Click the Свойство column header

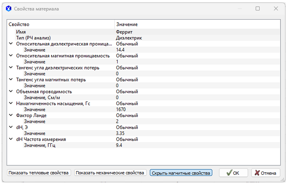click(x=61, y=25)
